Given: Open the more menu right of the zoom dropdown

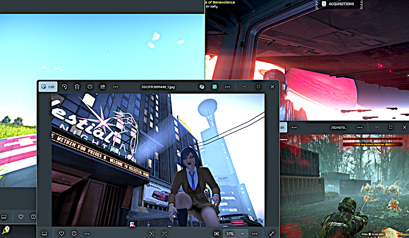Looking at the screenshot, I should [255, 233].
